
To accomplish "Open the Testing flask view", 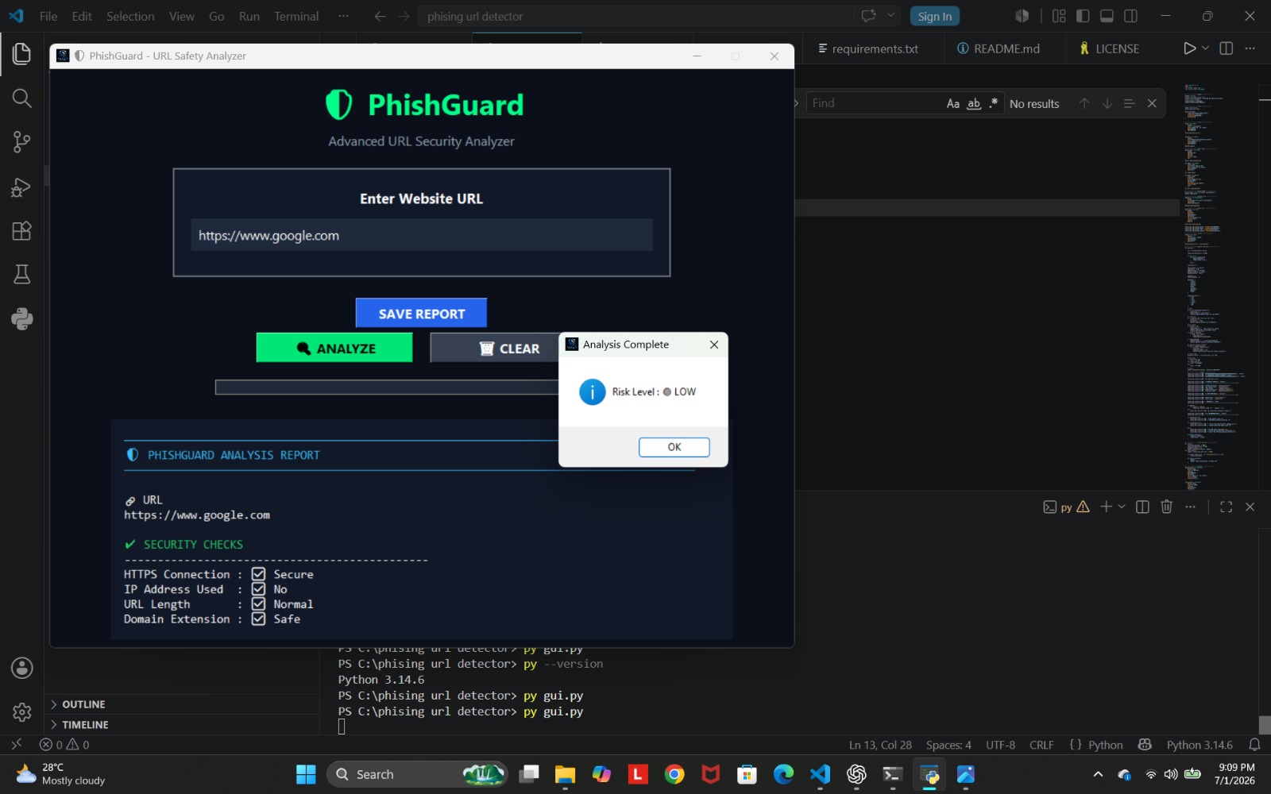I will click(21, 275).
